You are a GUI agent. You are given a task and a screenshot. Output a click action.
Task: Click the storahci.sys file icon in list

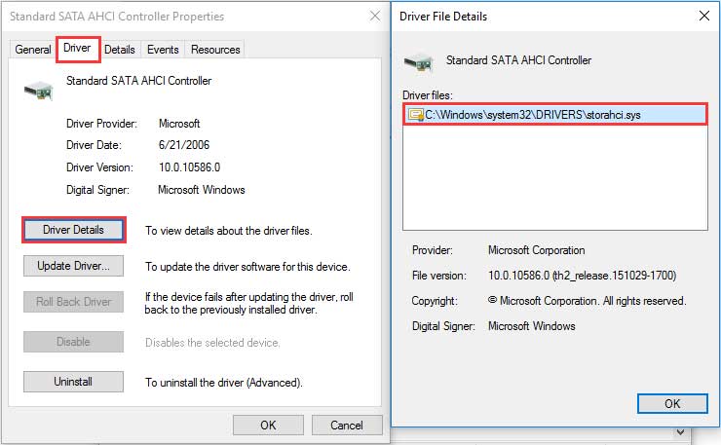[416, 115]
